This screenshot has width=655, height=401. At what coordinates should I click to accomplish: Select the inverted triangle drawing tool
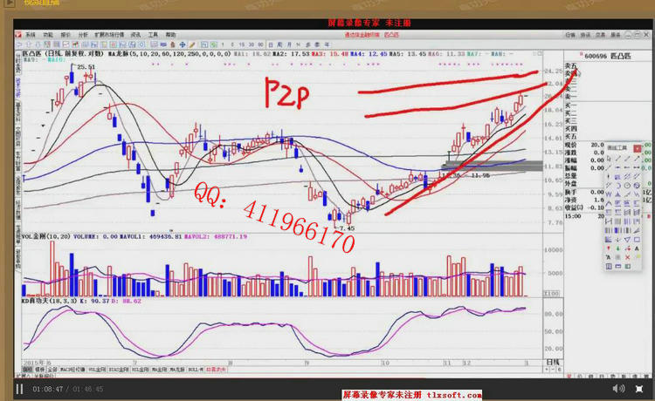point(627,240)
